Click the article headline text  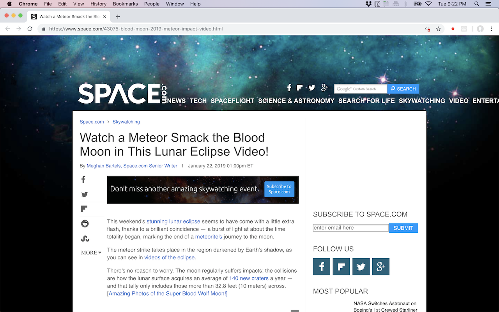point(174,144)
